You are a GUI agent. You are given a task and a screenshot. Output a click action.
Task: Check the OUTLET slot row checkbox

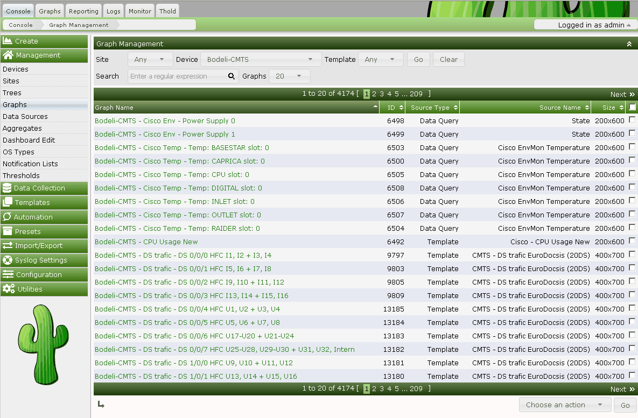click(x=632, y=214)
